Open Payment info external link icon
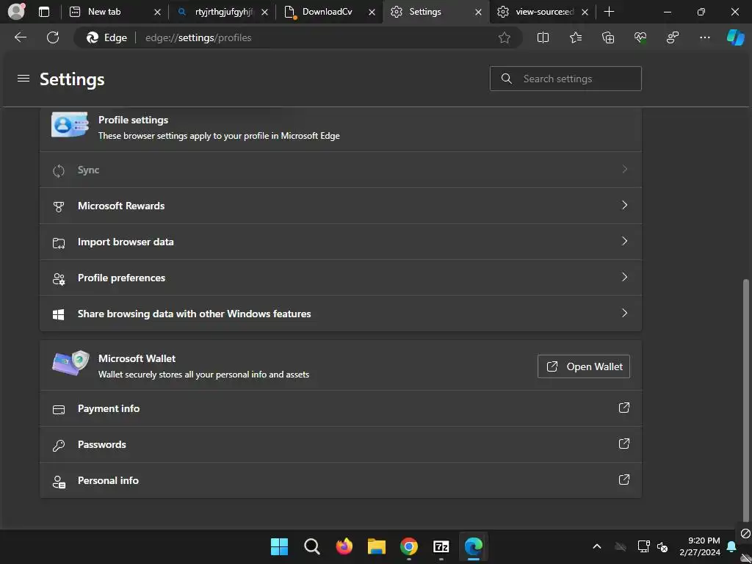The image size is (752, 564). coord(624,408)
